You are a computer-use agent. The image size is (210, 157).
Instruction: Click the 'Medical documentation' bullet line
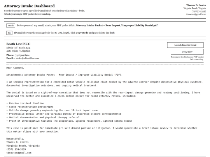coord(43,117)
